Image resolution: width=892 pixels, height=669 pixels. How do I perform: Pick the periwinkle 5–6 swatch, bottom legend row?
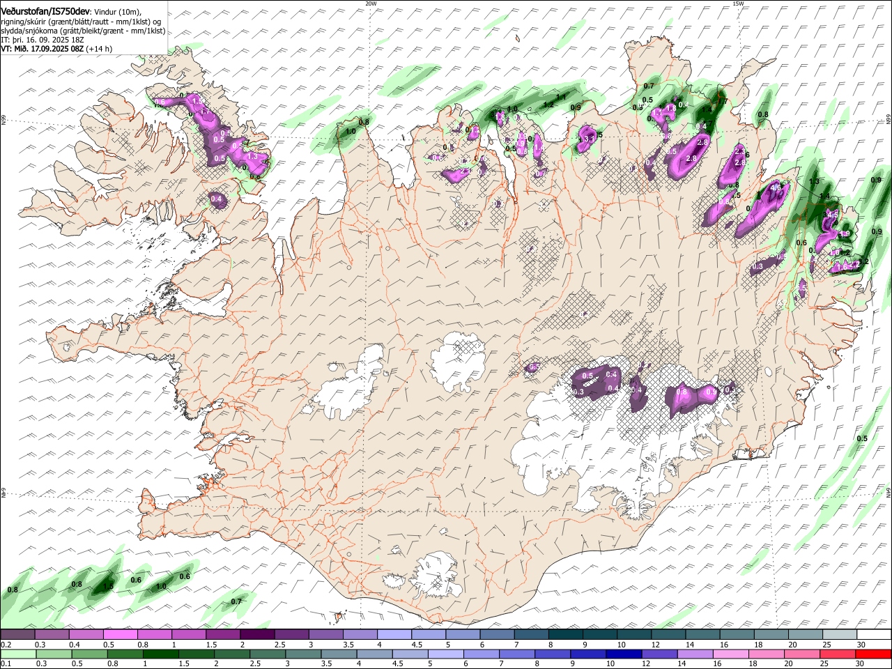tap(446, 654)
